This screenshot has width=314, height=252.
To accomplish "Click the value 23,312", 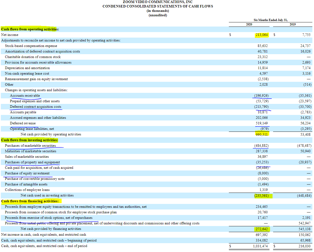I will [x=263, y=57].
